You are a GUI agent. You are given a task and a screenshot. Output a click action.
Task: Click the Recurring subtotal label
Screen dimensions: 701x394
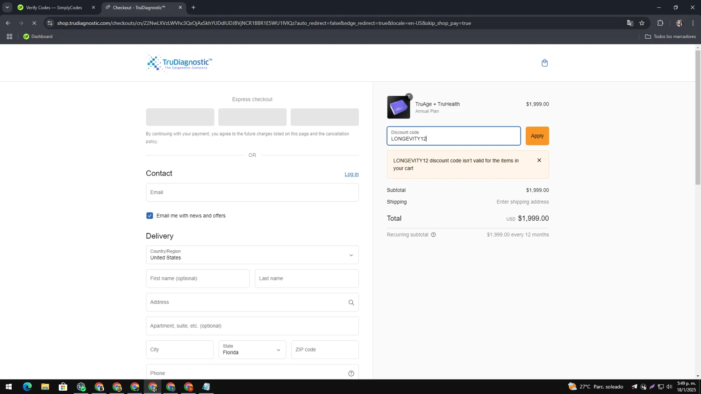[x=408, y=235]
